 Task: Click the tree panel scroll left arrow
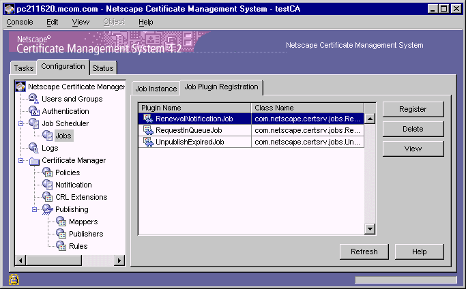20,260
